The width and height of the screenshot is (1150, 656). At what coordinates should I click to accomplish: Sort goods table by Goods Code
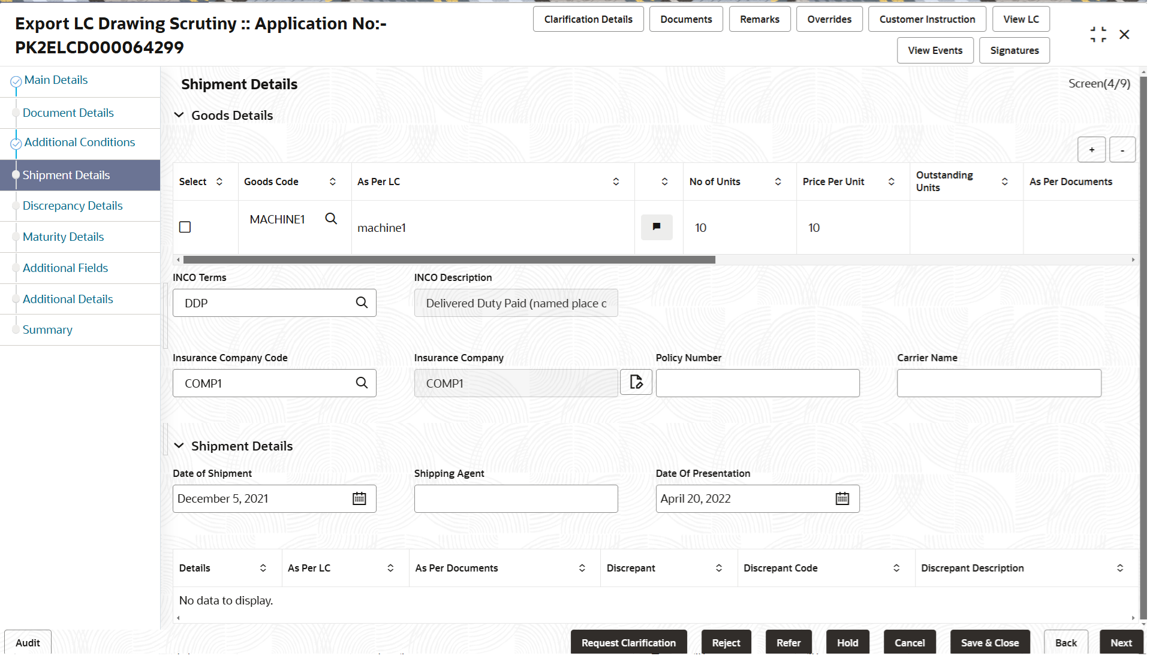click(333, 182)
